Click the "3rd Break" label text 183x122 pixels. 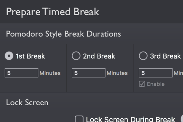click(165, 56)
